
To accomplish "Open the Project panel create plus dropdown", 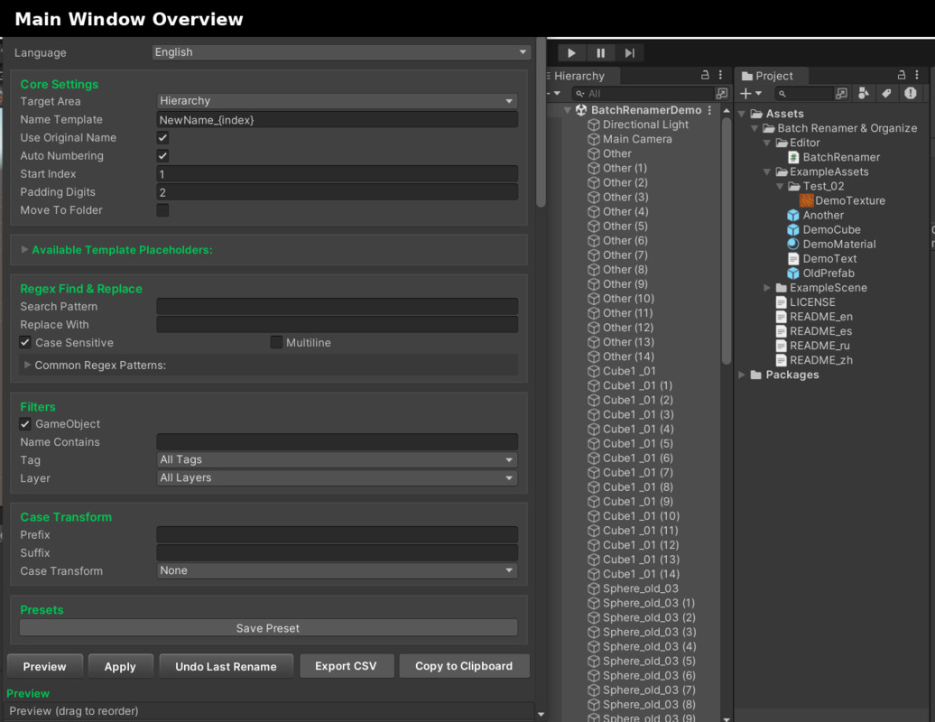I will 751,94.
